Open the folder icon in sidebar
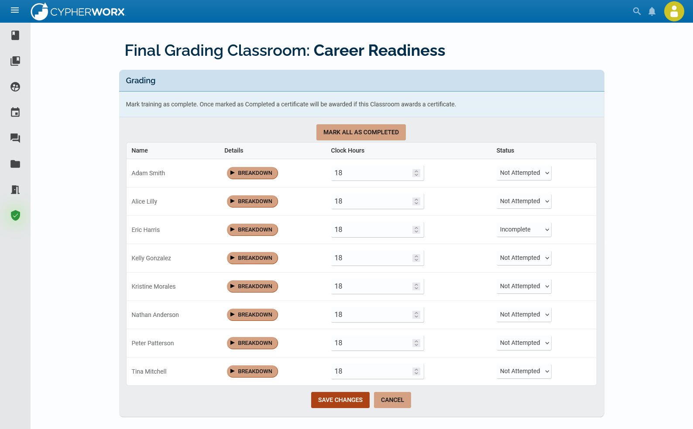The width and height of the screenshot is (693, 429). (15, 164)
